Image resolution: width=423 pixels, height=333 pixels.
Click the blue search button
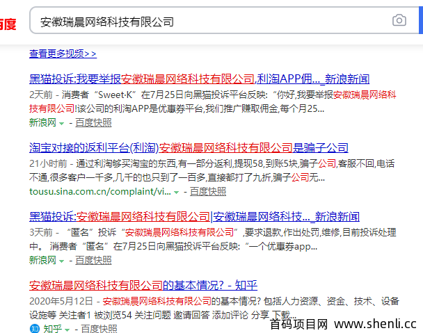[421, 20]
